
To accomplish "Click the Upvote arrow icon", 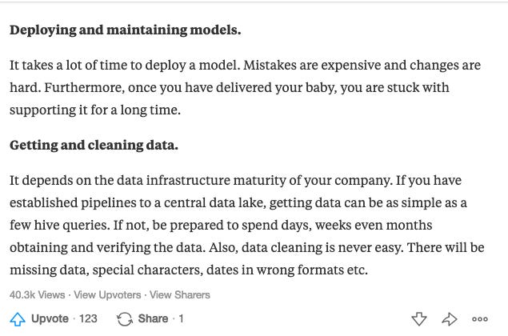I will tap(18, 318).
